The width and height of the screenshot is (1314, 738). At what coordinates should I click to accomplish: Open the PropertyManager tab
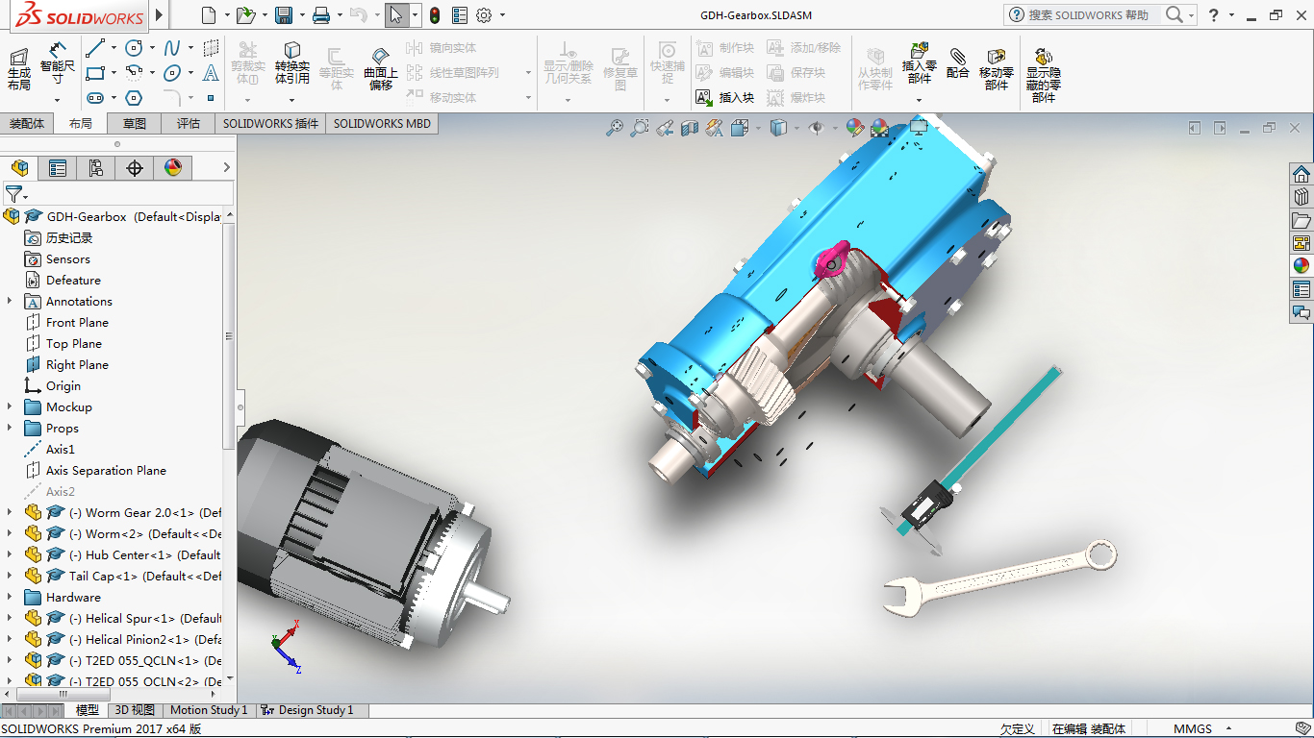tap(58, 168)
